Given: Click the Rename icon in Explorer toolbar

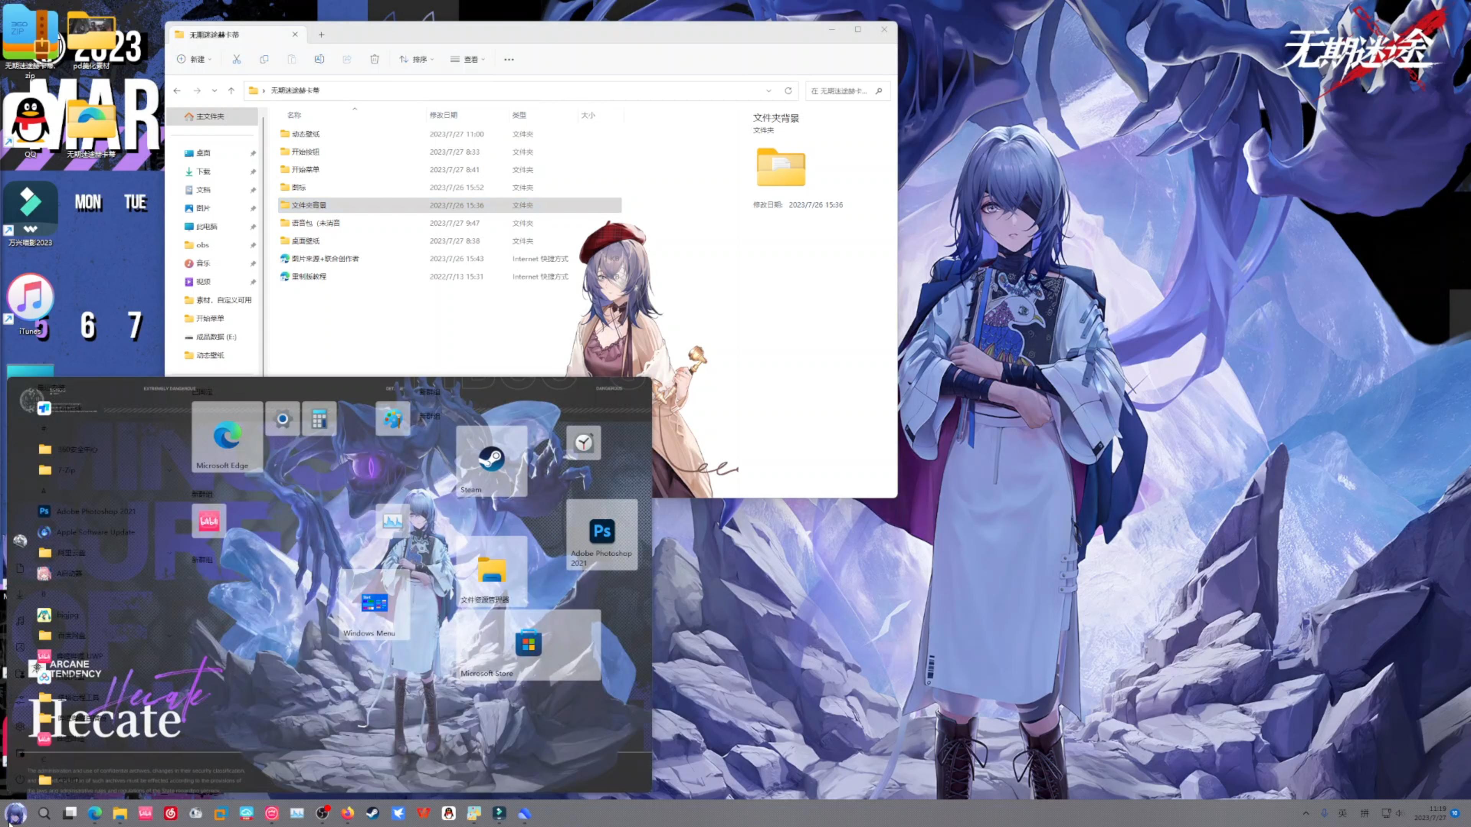Looking at the screenshot, I should [x=319, y=59].
